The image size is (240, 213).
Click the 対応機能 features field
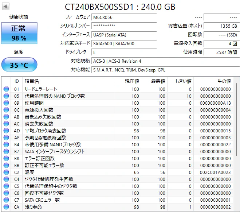point(165,70)
